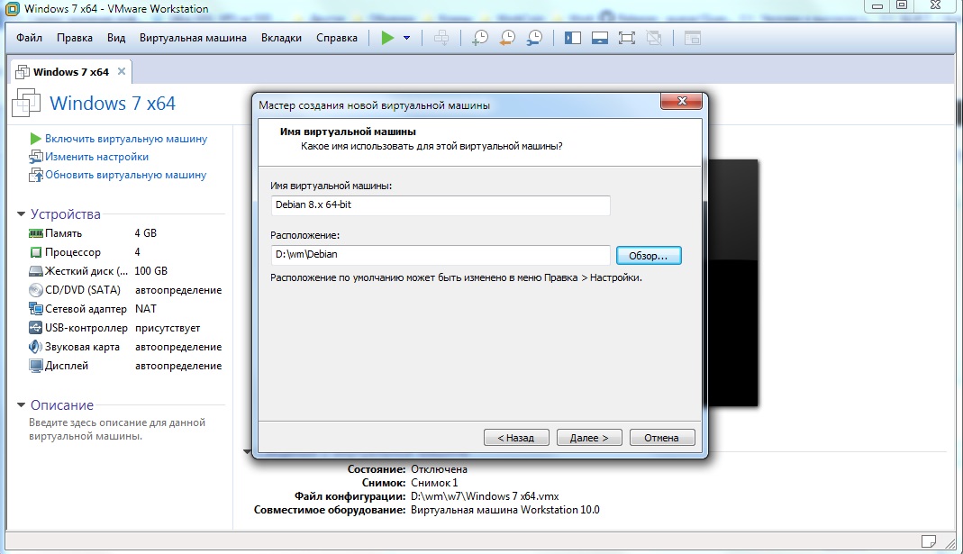
Task: Select the Жесткий диск device icon
Action: point(36,271)
